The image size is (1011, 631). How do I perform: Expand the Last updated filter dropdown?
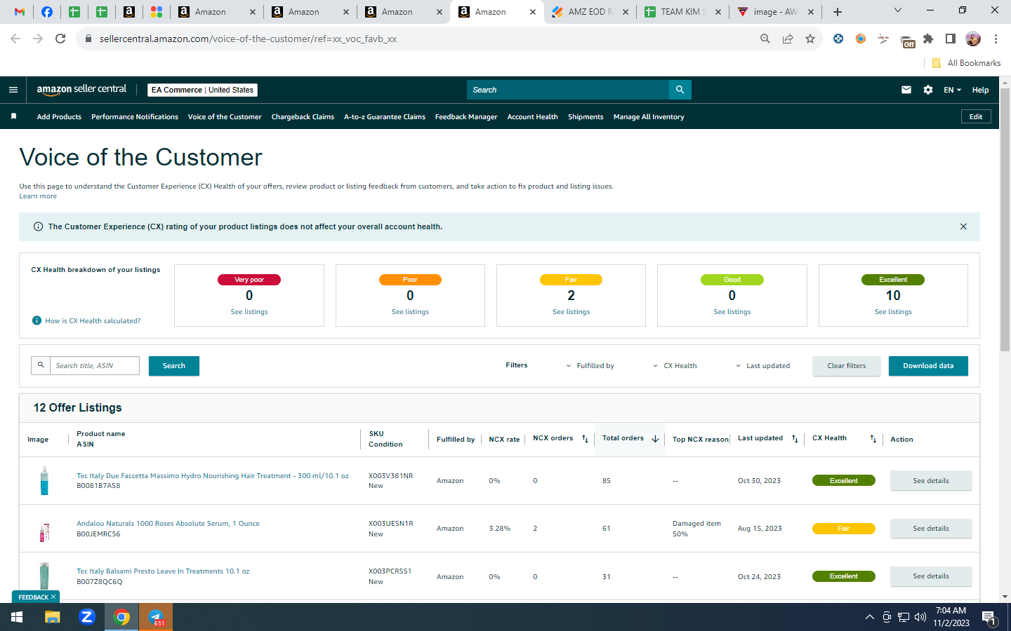click(x=762, y=366)
